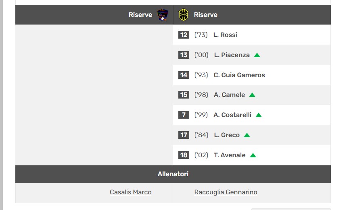Select player L. Piacenza name
Viewport: 345px width, 210px height.
tap(232, 55)
